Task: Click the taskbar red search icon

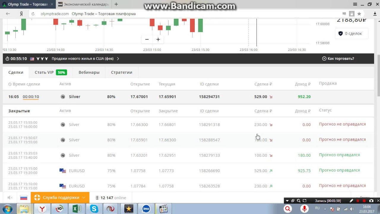Action: pyautogui.click(x=288, y=209)
